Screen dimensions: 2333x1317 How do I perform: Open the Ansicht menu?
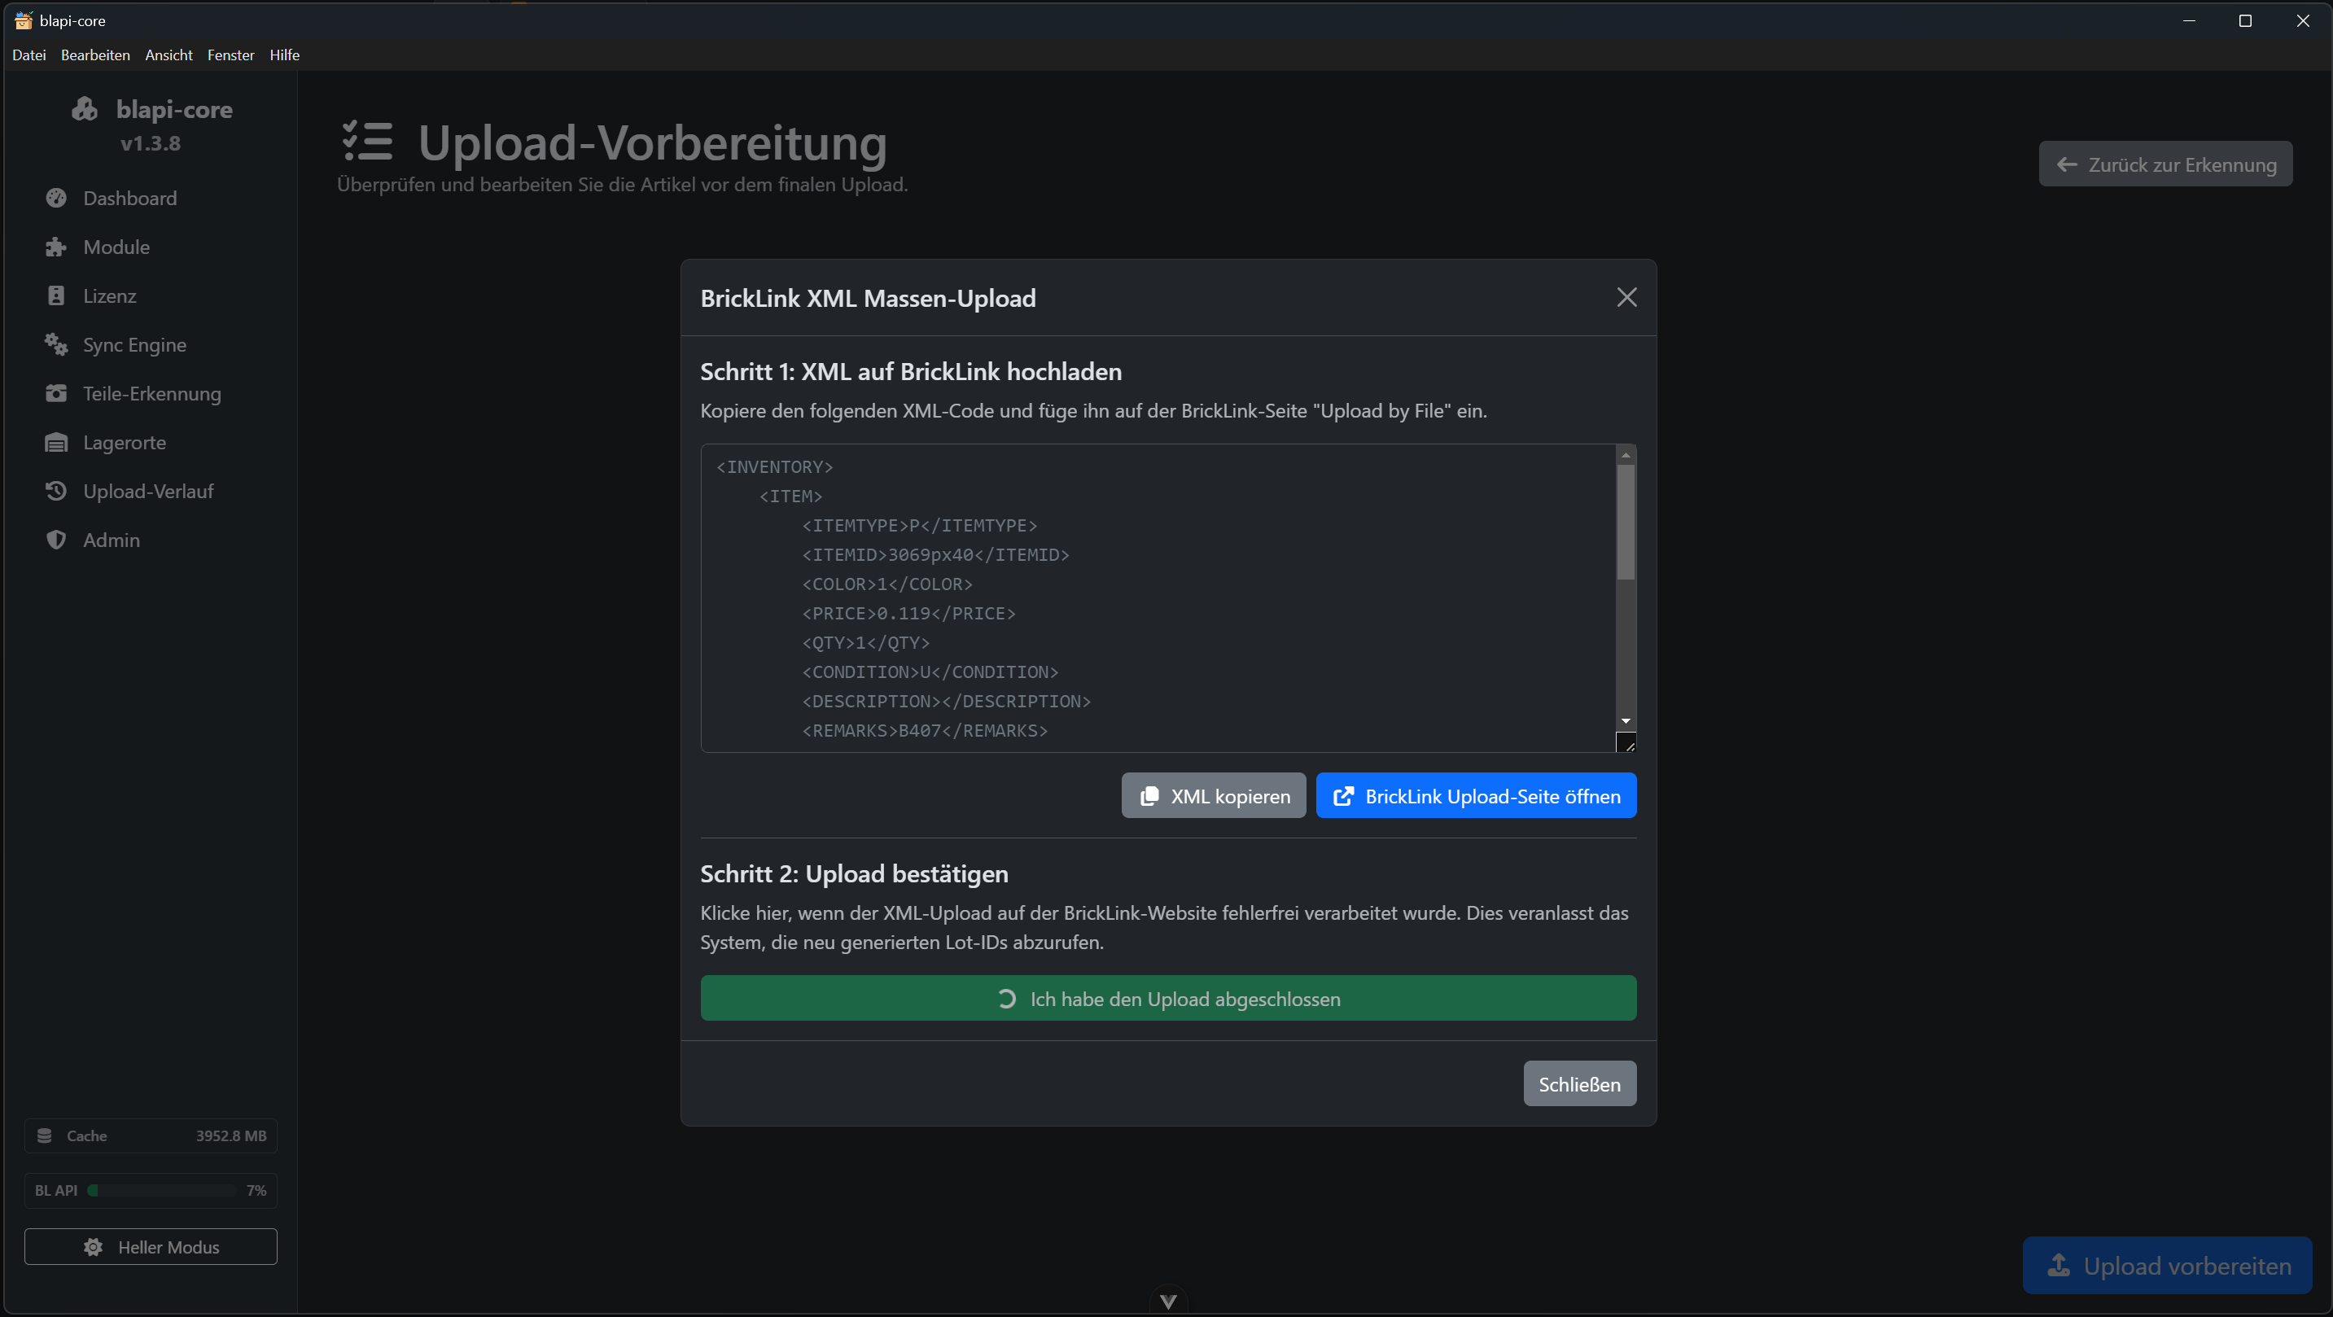coord(169,55)
